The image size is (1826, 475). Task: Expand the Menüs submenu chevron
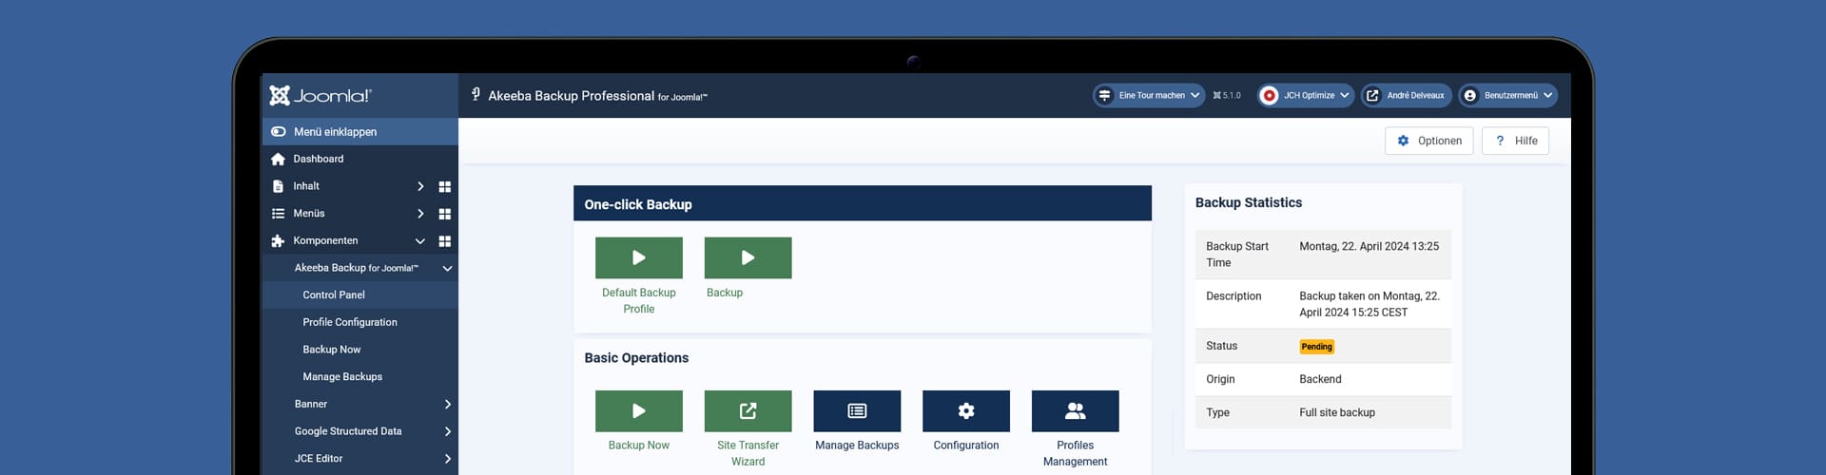(420, 214)
